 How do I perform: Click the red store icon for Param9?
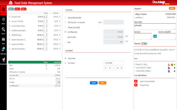pos(172,65)
